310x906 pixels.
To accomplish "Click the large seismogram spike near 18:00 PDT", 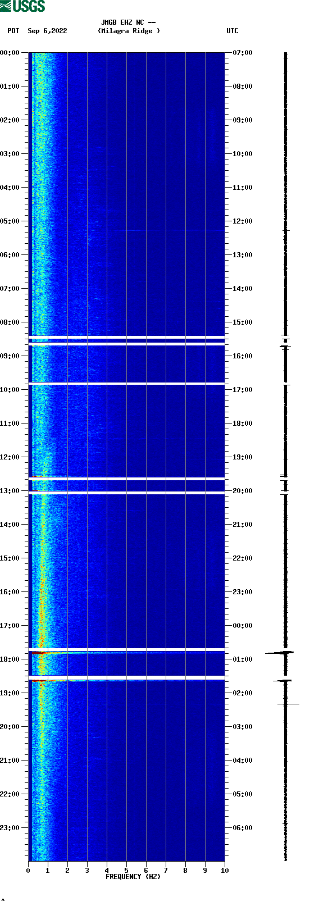I will pos(280,653).
